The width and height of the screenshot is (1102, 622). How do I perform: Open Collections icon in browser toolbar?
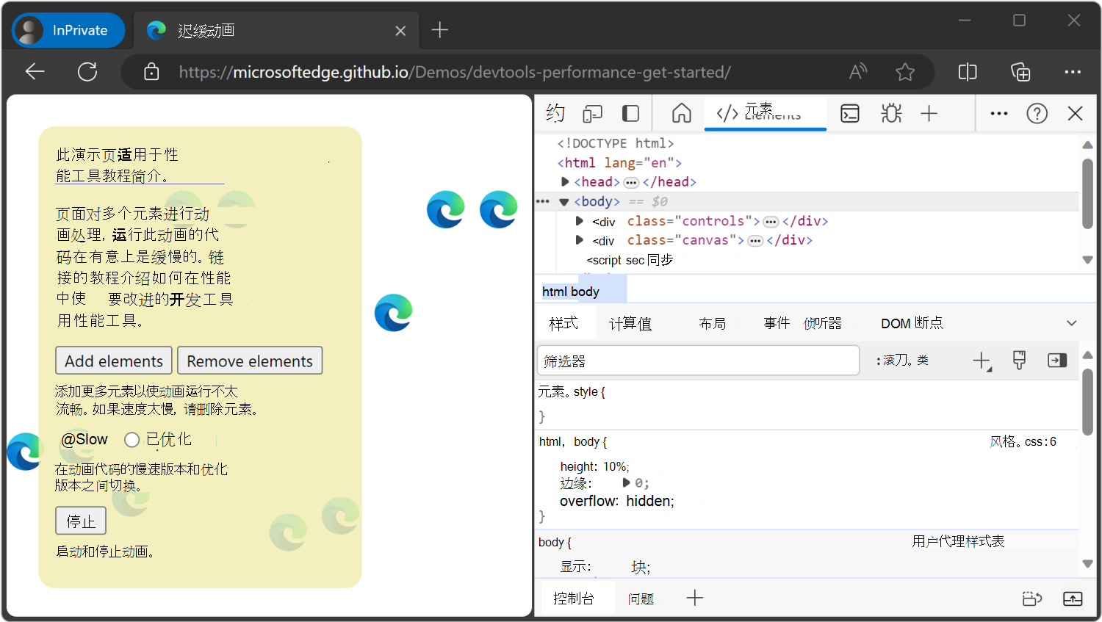pos(1020,71)
